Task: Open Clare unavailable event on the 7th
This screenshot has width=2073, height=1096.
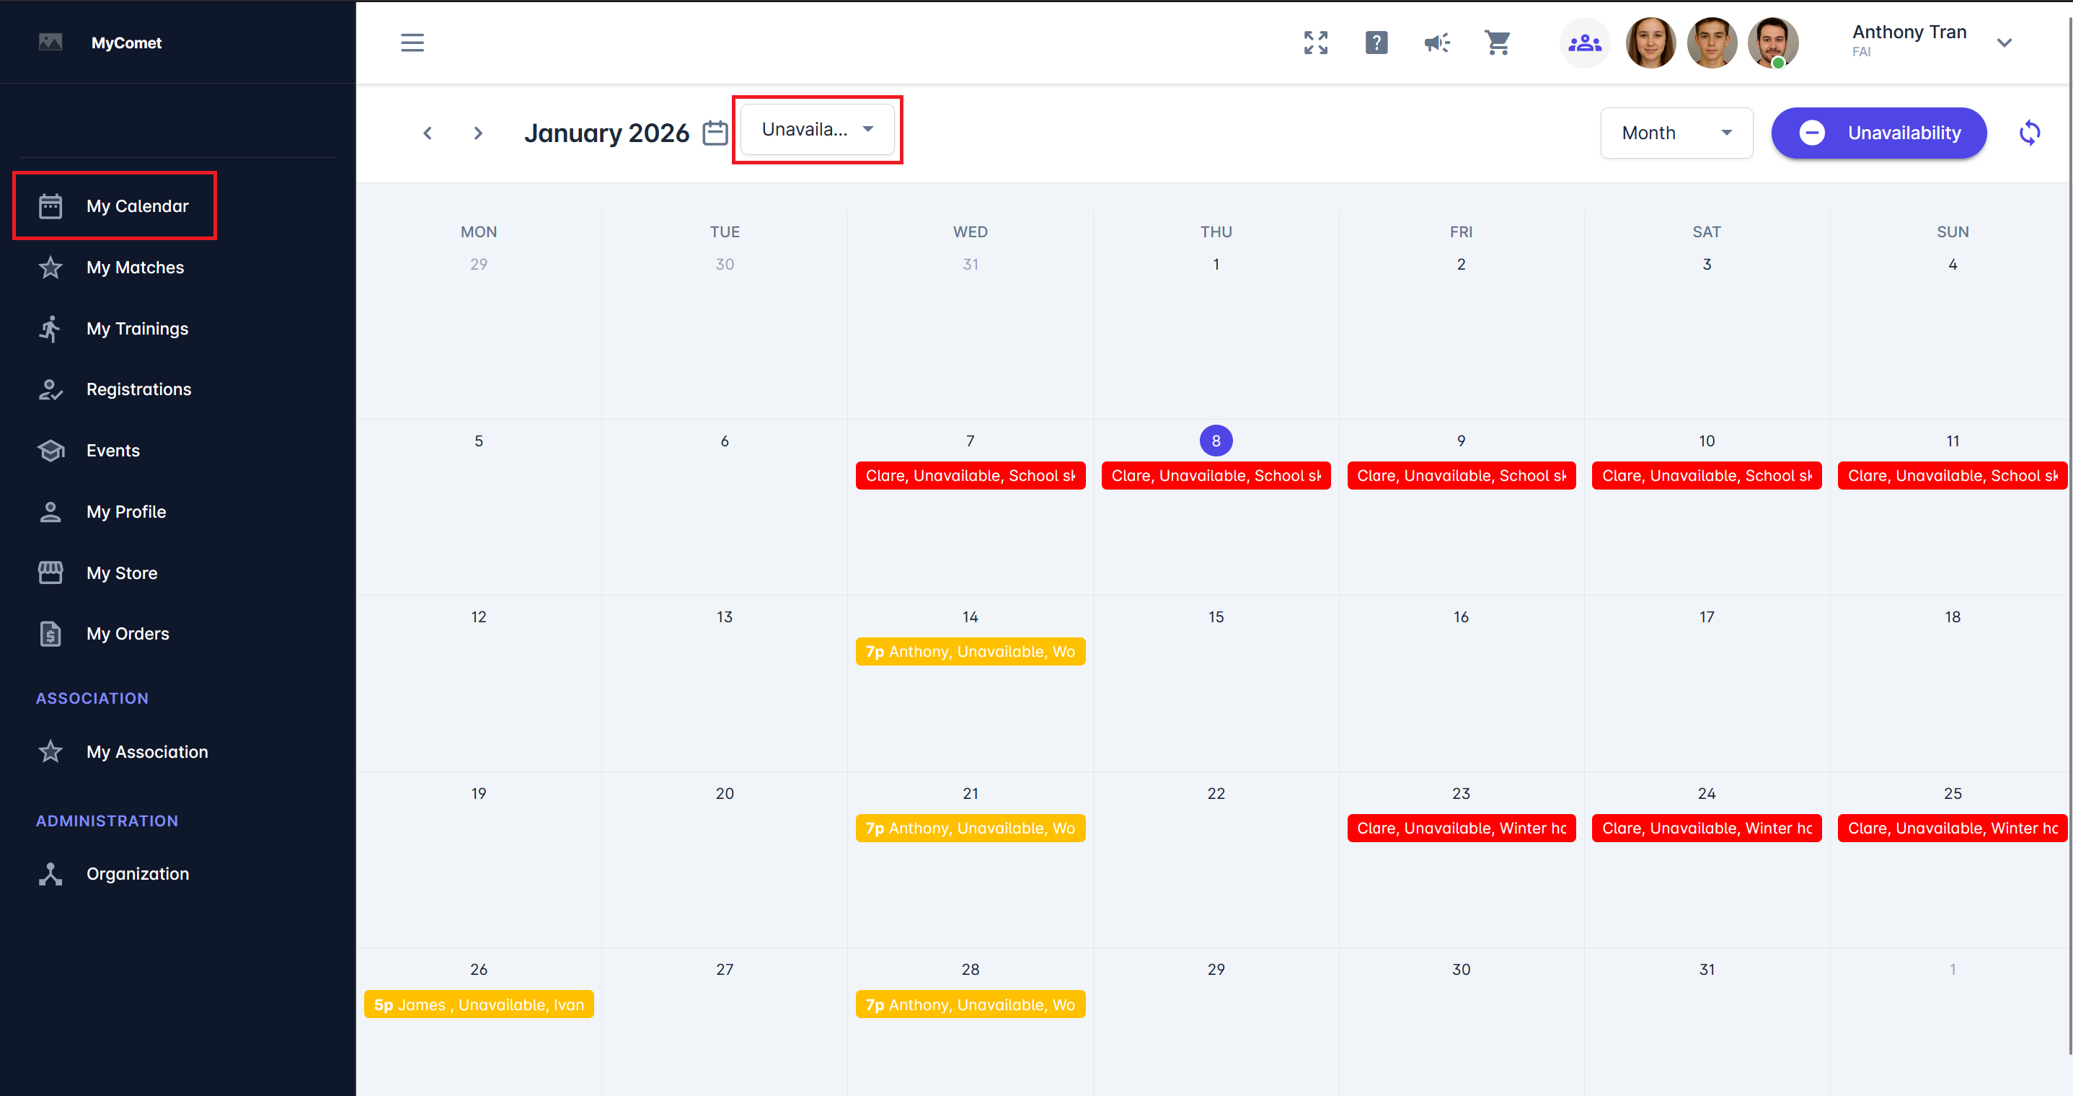Action: (x=970, y=476)
